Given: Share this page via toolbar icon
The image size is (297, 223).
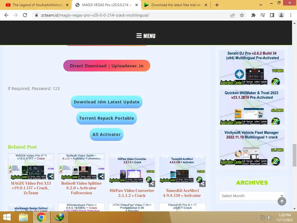Looking at the screenshot, I should point(233,15).
